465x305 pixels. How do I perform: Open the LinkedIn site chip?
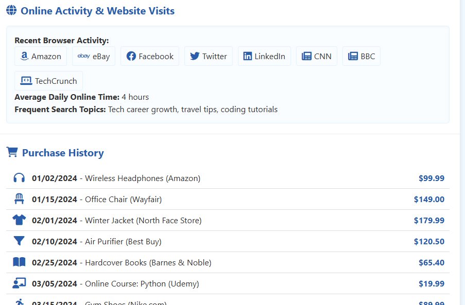coord(264,56)
